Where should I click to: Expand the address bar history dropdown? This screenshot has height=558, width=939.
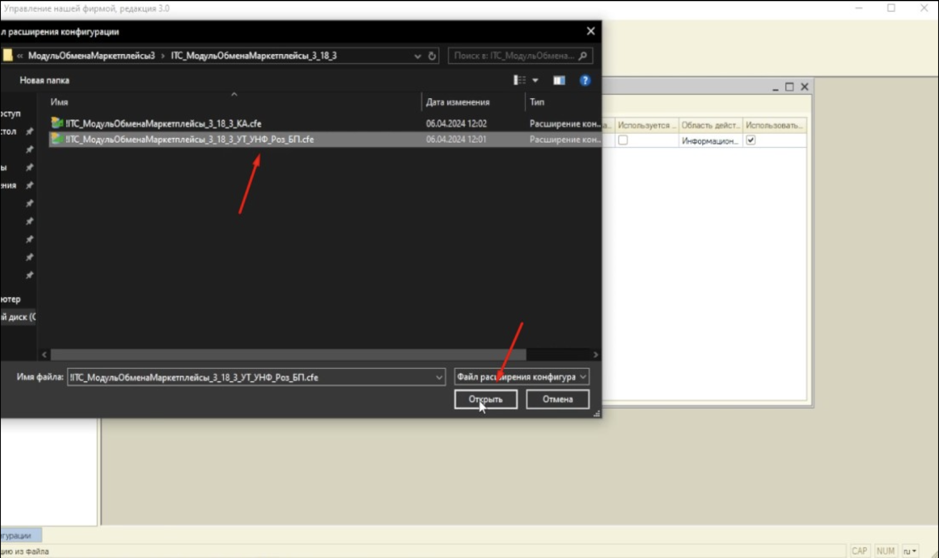click(417, 56)
